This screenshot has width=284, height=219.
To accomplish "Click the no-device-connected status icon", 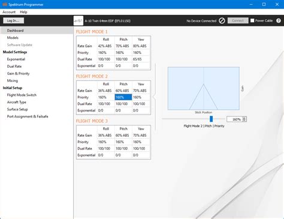I will click(222, 20).
